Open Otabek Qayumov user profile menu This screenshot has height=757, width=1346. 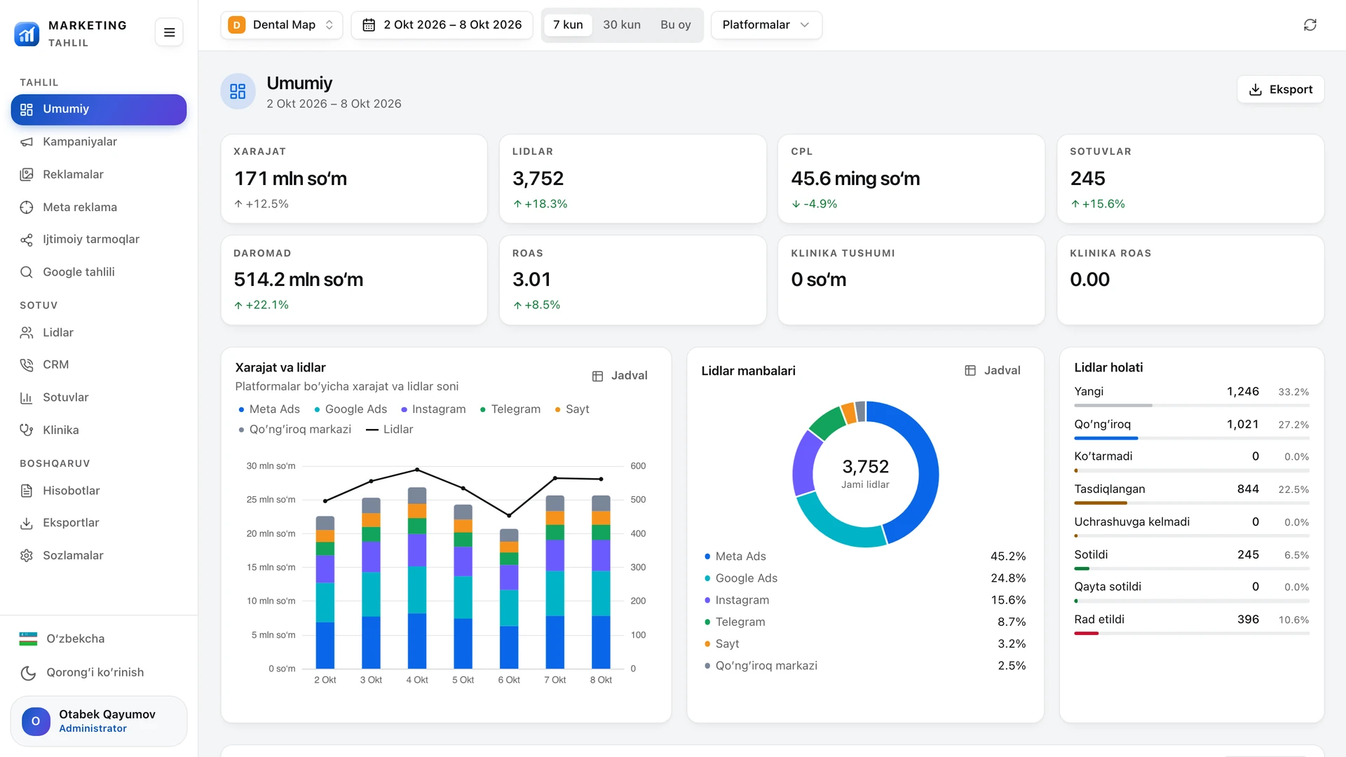99,721
